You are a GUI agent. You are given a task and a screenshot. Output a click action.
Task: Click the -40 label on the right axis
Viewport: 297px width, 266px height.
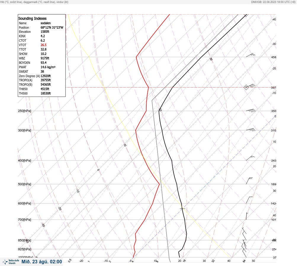(x=274, y=19)
